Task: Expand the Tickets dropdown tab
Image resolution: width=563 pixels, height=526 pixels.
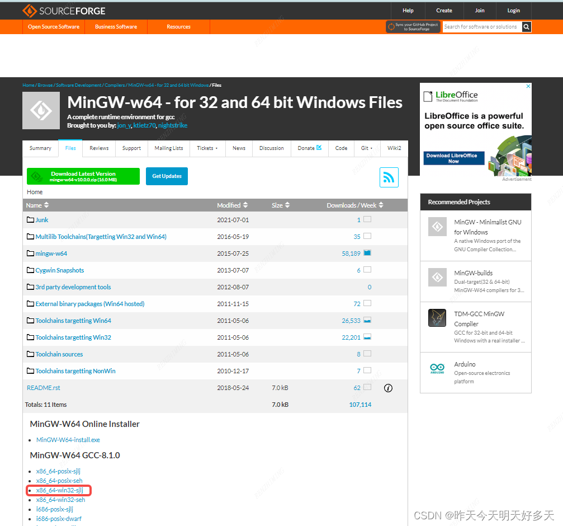Action: pyautogui.click(x=207, y=148)
